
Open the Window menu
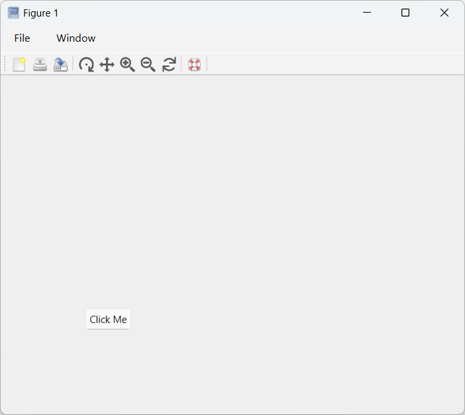pyautogui.click(x=76, y=38)
